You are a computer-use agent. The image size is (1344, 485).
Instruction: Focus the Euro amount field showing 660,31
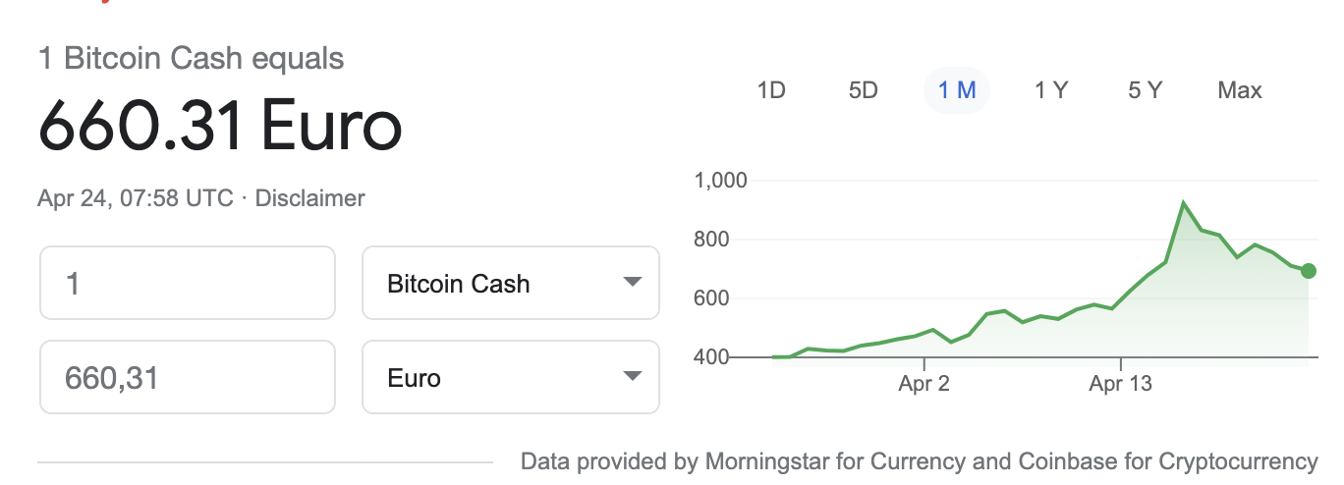pos(188,377)
